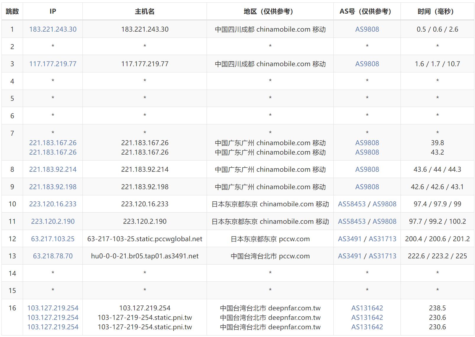Click AS9808 link in hop 9 row
This screenshot has width=475, height=337.
367,187
